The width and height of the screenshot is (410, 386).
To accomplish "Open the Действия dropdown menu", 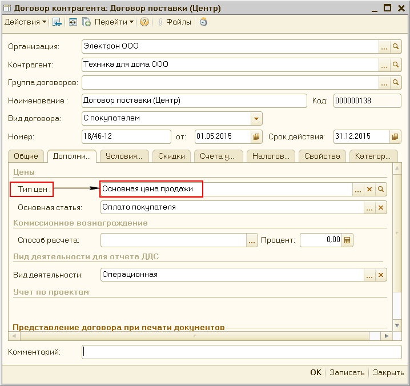I will [25, 22].
